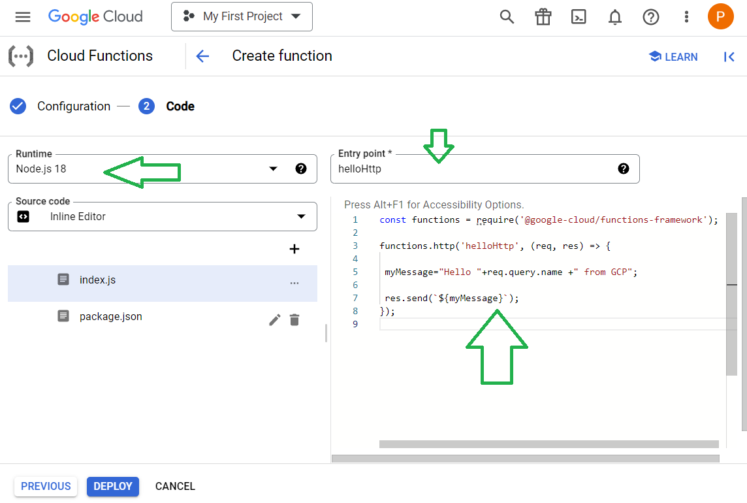Open the notifications bell
Image resolution: width=747 pixels, height=503 pixels.
(x=614, y=17)
